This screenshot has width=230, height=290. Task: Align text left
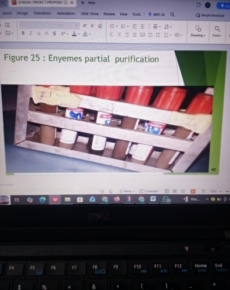click(x=112, y=35)
